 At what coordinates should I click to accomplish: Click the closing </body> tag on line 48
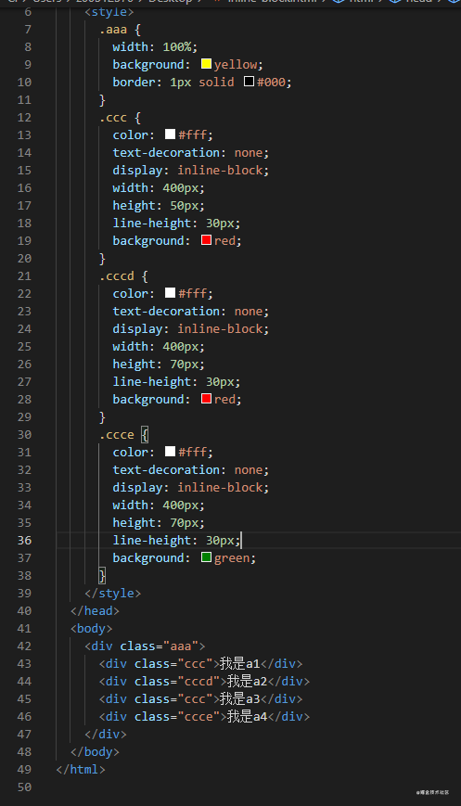pyautogui.click(x=96, y=752)
